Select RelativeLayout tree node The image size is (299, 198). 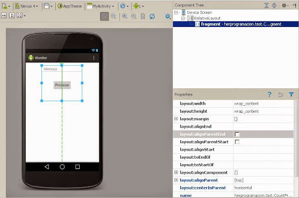click(204, 18)
